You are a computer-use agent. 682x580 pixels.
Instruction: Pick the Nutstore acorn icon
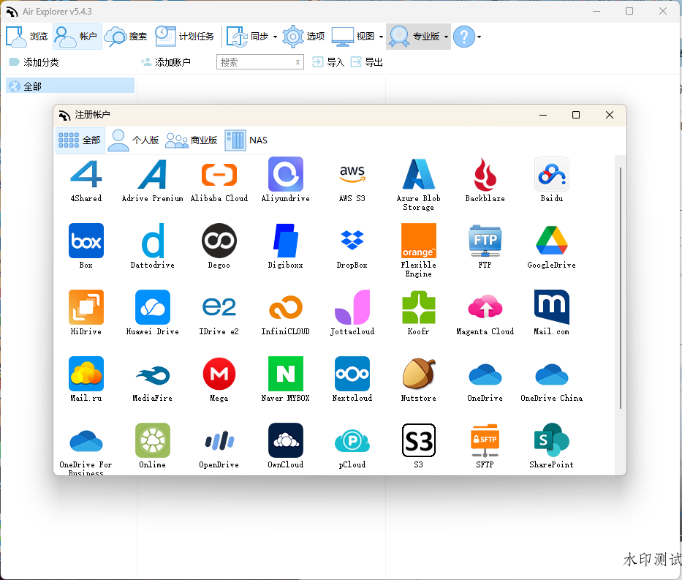pos(419,374)
